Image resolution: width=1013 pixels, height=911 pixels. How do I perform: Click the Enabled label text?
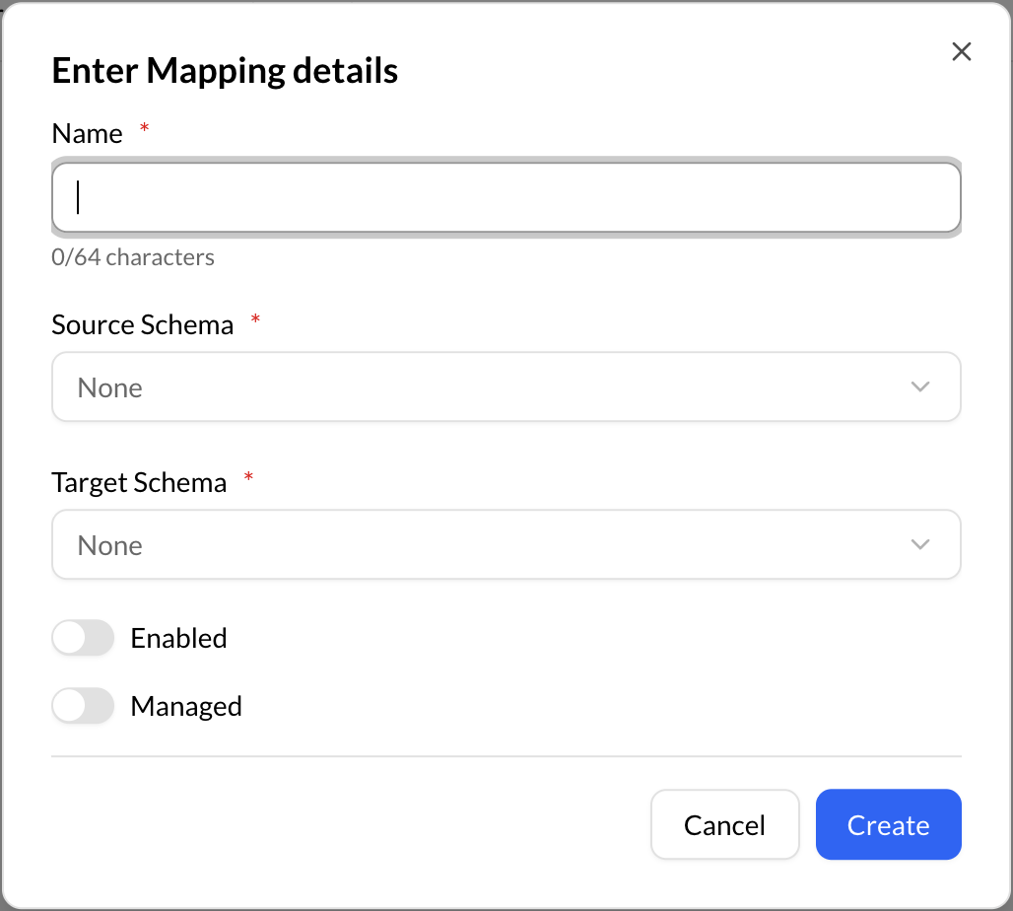178,638
